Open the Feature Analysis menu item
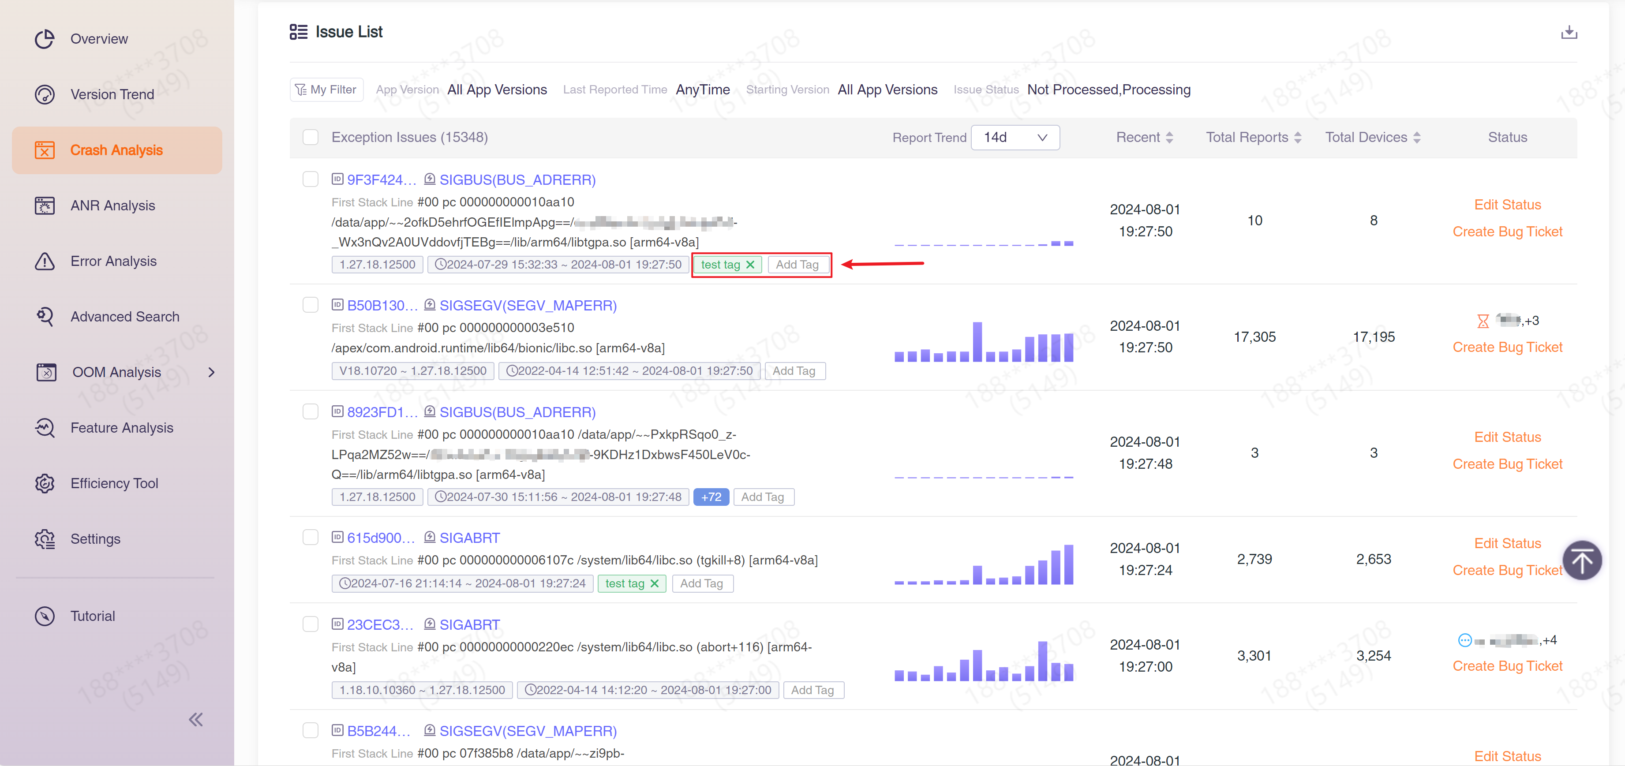The image size is (1625, 766). point(117,427)
